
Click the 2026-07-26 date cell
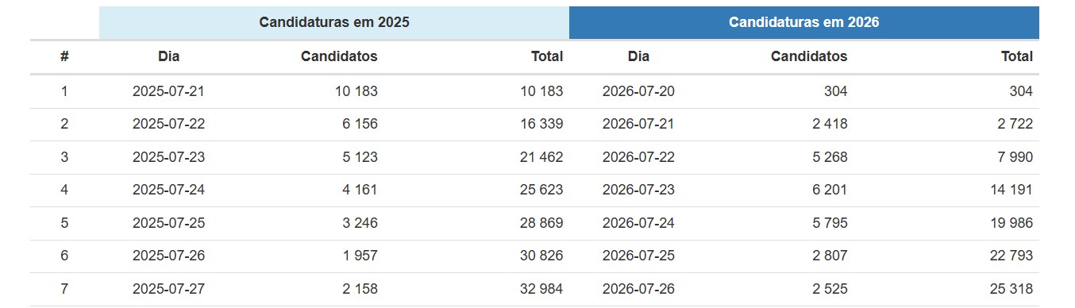click(x=638, y=289)
